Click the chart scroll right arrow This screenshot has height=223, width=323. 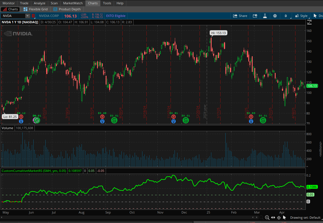[x=256, y=218]
